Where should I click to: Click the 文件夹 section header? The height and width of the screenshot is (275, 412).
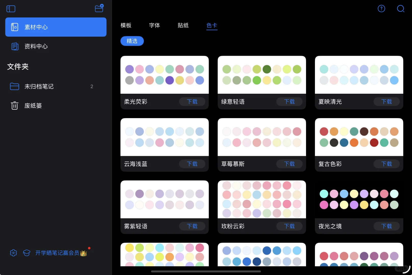pyautogui.click(x=18, y=67)
